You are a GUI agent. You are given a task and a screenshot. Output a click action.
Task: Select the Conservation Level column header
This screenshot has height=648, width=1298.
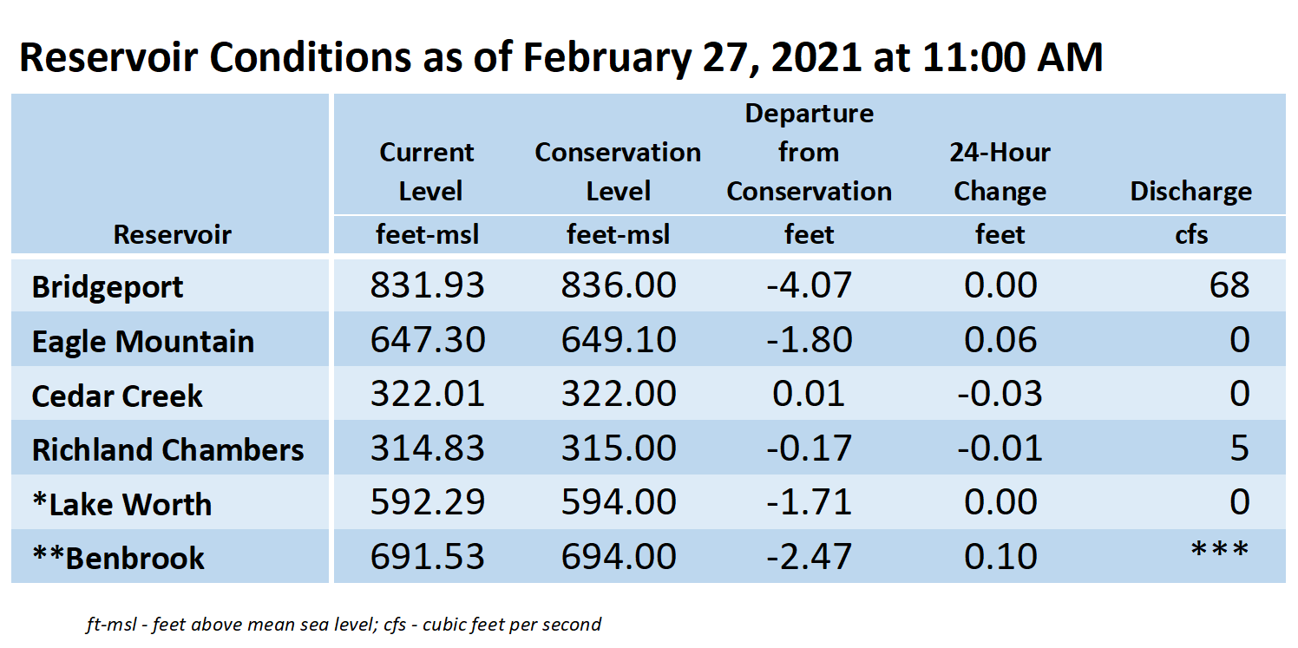[x=618, y=172]
